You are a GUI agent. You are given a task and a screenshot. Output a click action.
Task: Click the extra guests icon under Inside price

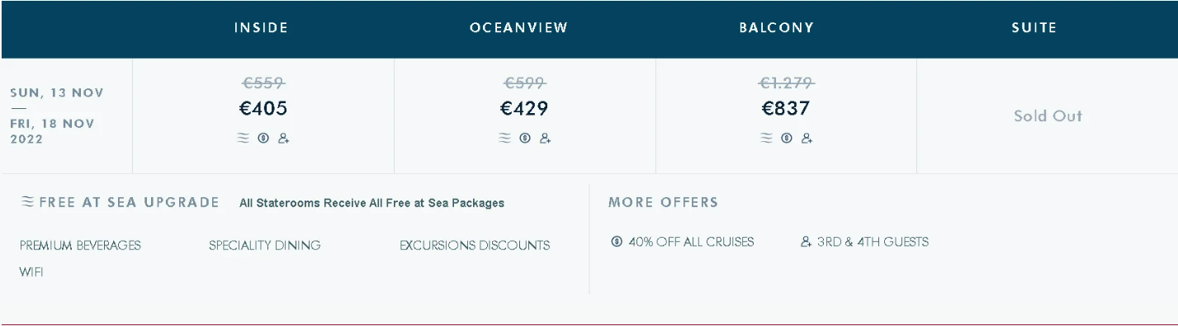(284, 139)
